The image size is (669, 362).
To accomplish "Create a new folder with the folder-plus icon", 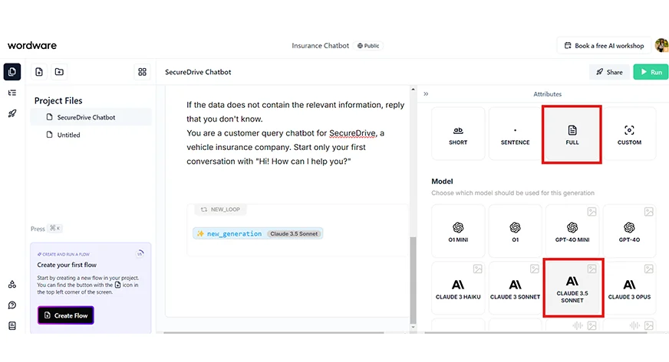I will 59,72.
